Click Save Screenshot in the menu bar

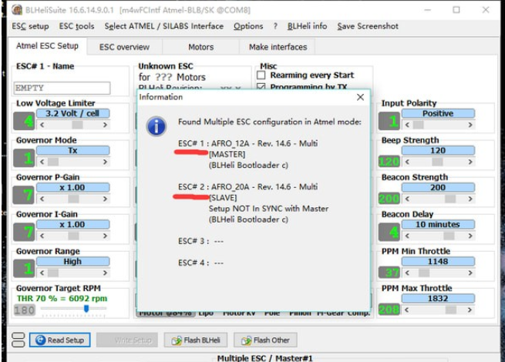368,26
